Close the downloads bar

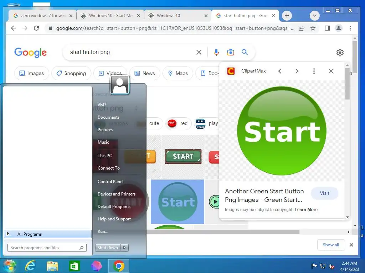(x=351, y=245)
